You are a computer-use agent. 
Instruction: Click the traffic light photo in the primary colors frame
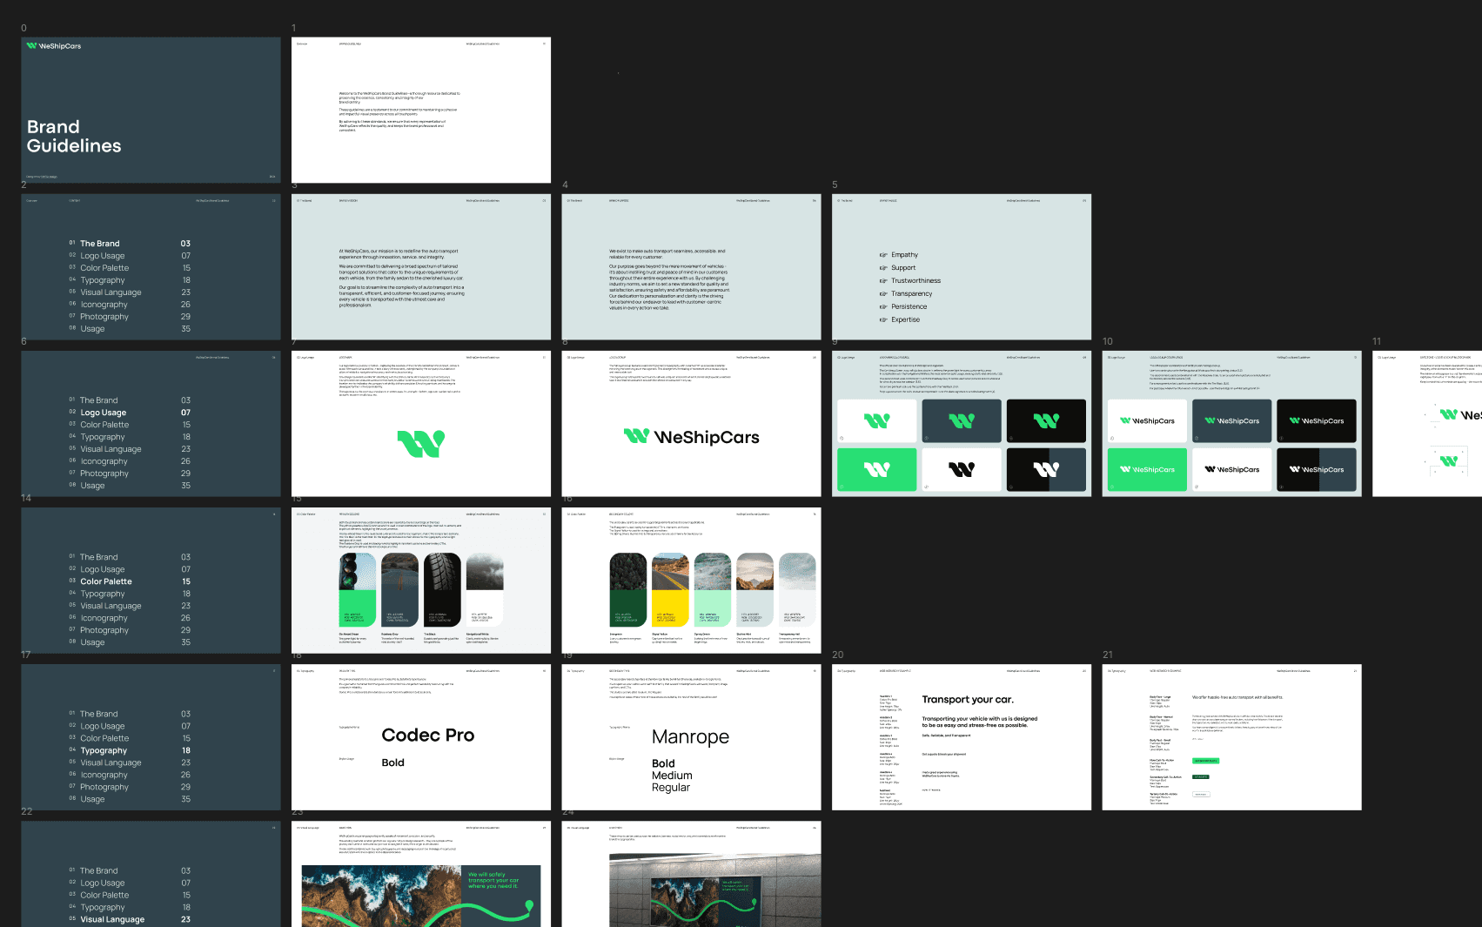[x=358, y=571]
